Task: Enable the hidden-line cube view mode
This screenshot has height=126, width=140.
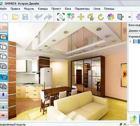Action: 4,66
